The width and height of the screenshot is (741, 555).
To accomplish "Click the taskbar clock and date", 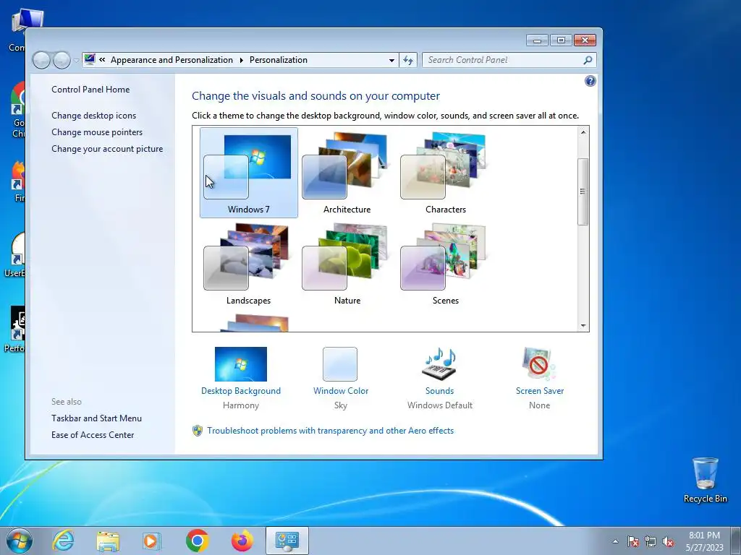I will tap(705, 541).
